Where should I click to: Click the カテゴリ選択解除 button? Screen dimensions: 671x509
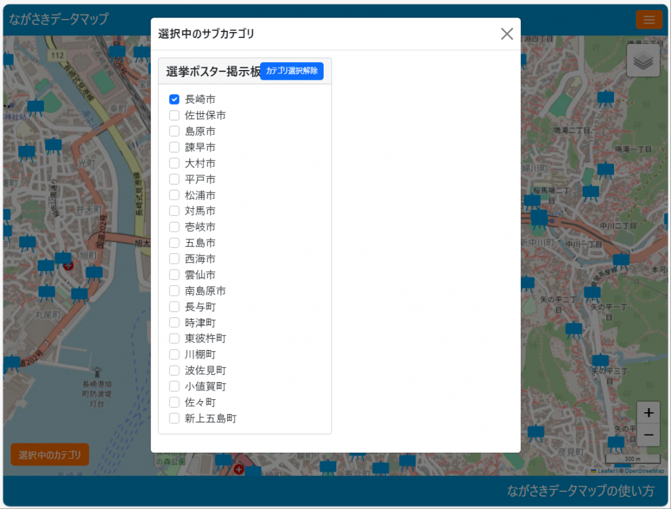click(x=292, y=71)
